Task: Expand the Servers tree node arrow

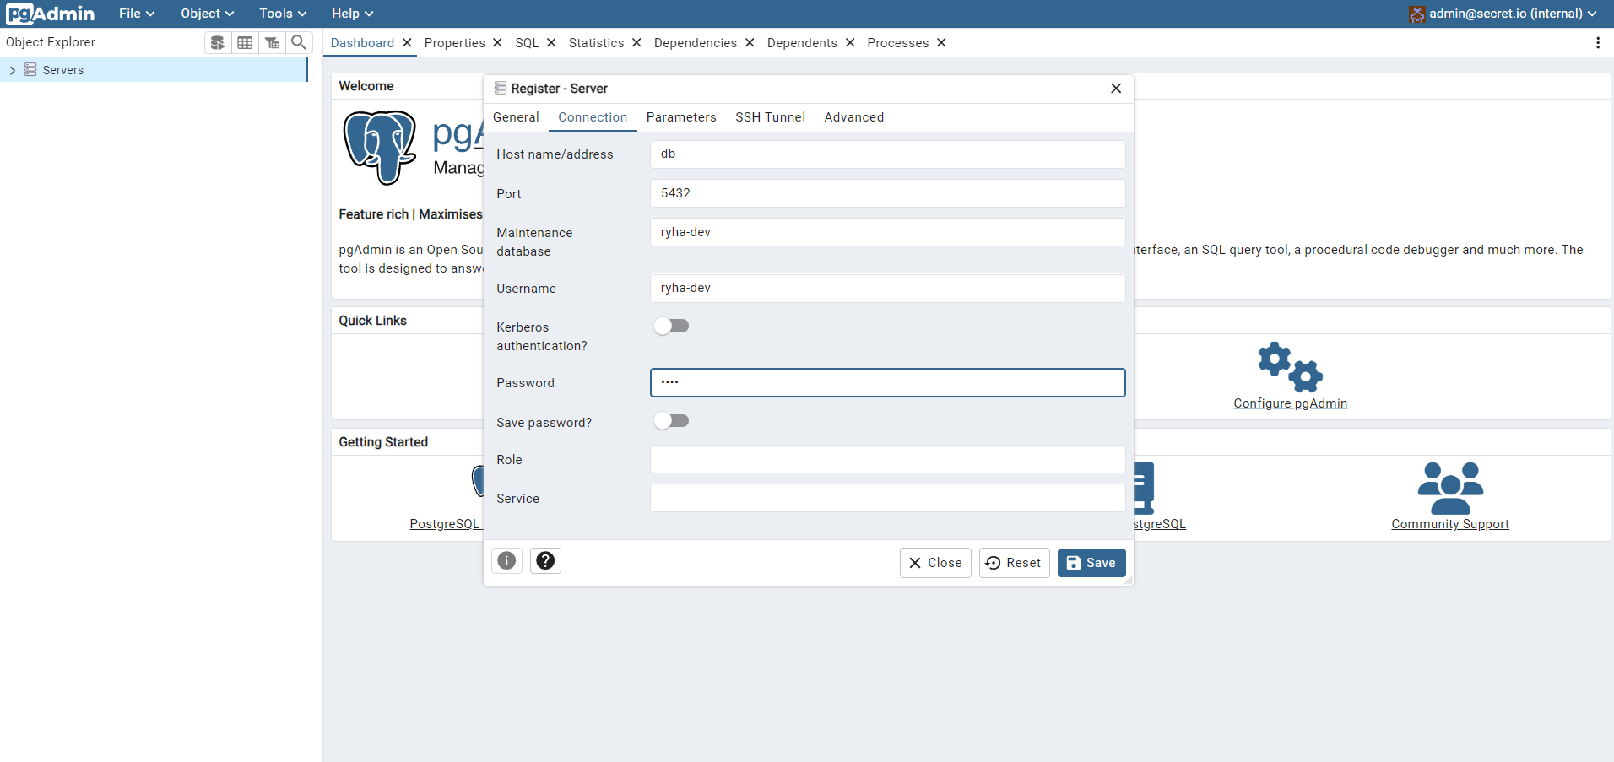Action: [x=13, y=70]
